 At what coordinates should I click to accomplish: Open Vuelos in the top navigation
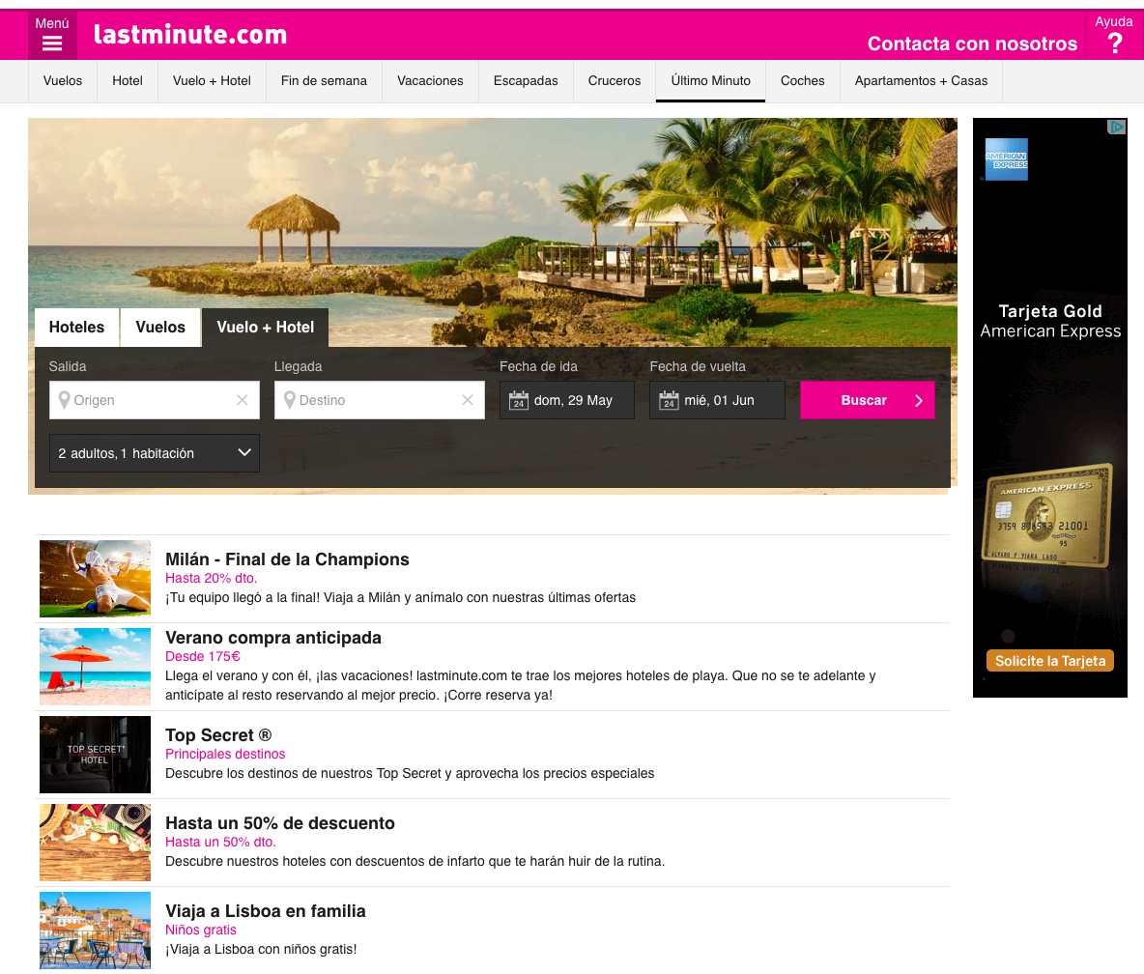pos(63,81)
